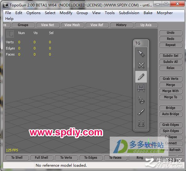Click To Faces selection button

coord(115,157)
